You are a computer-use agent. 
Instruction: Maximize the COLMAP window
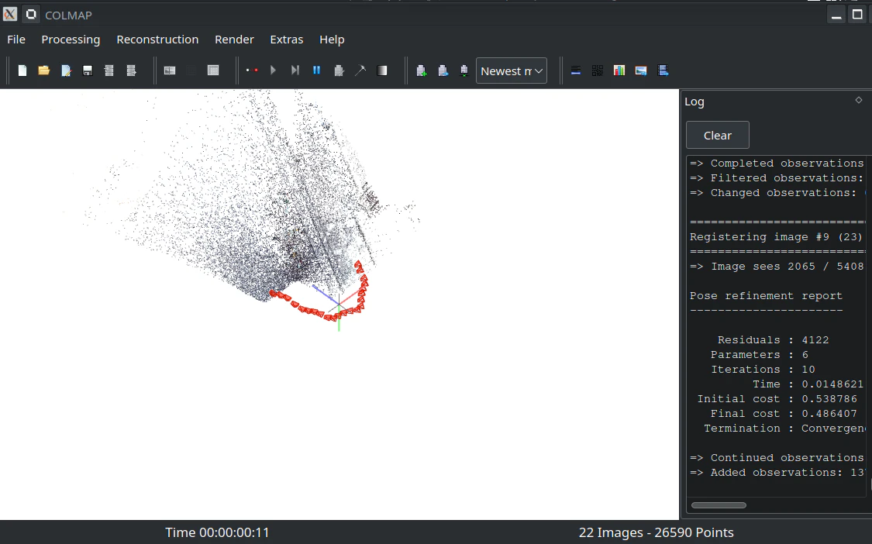(x=857, y=15)
